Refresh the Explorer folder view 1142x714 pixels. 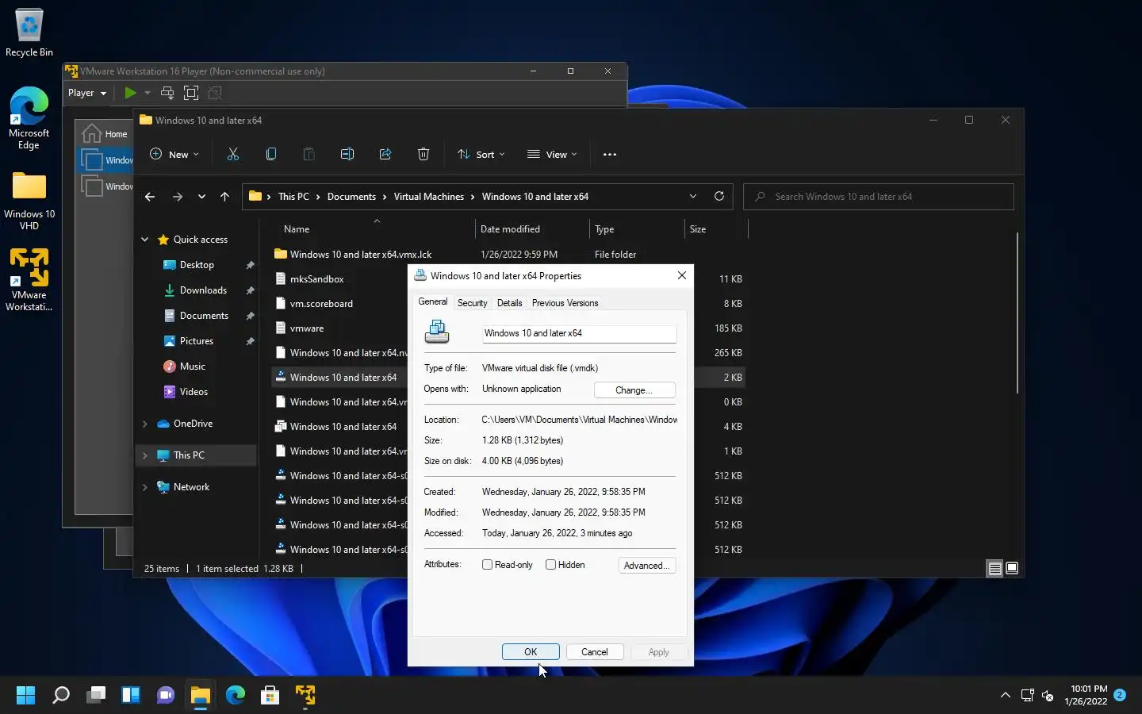(x=719, y=196)
